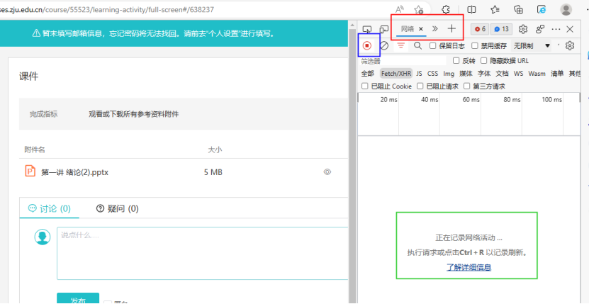Image resolution: width=589 pixels, height=304 pixels.
Task: Add a new DevTools tool tab
Action: tap(451, 28)
